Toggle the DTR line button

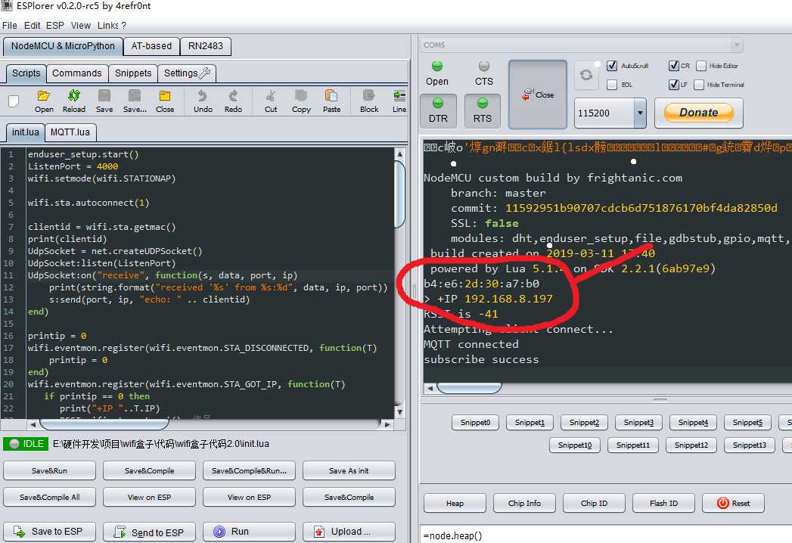438,110
